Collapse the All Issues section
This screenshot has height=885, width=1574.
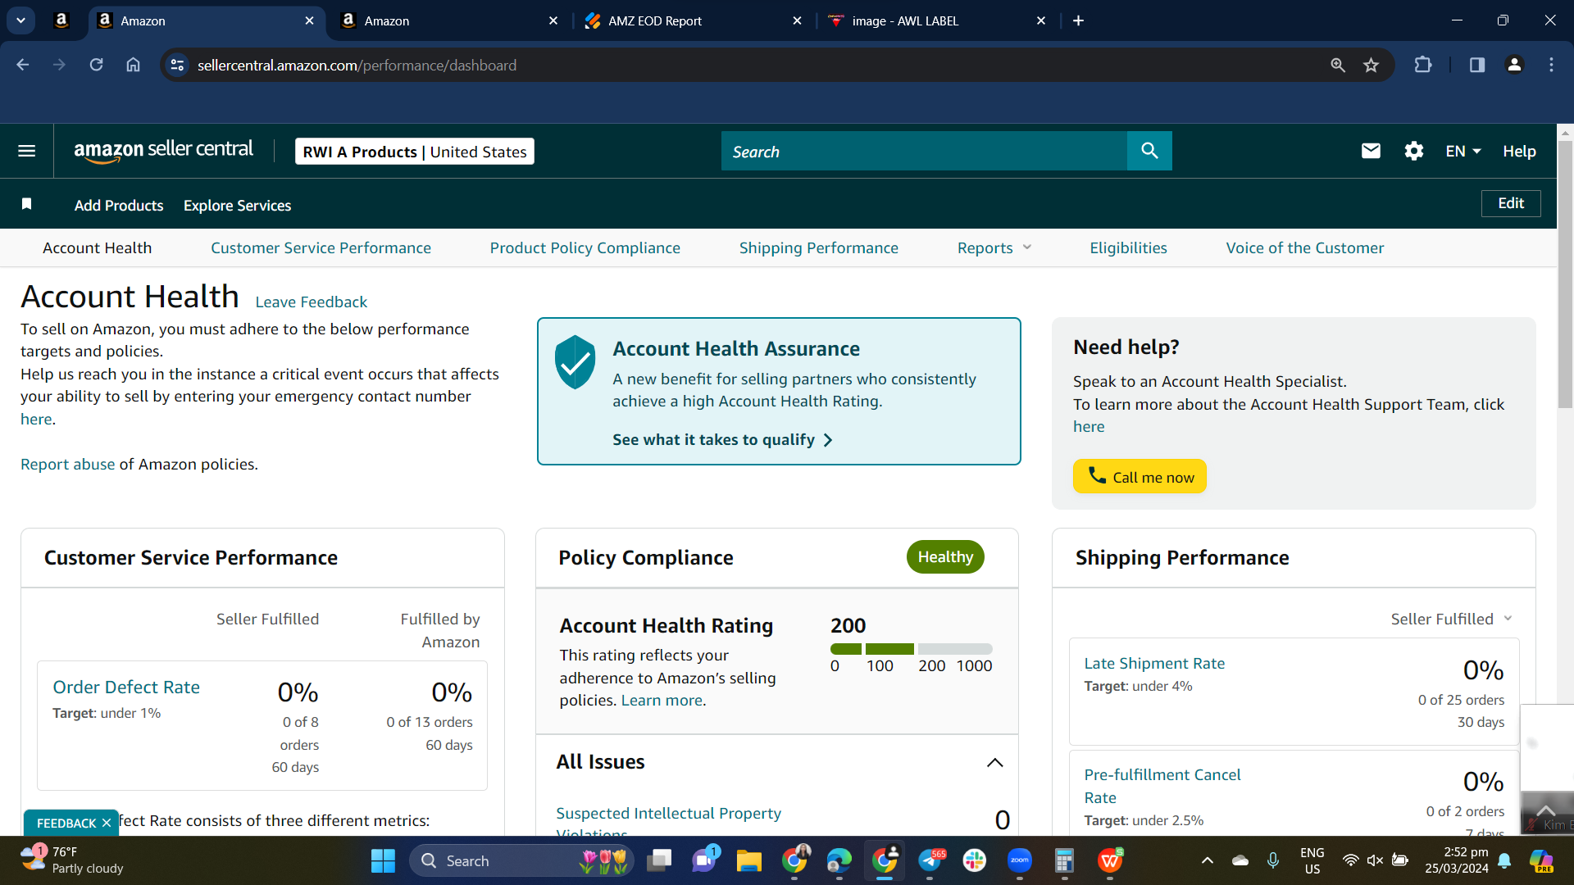click(994, 762)
